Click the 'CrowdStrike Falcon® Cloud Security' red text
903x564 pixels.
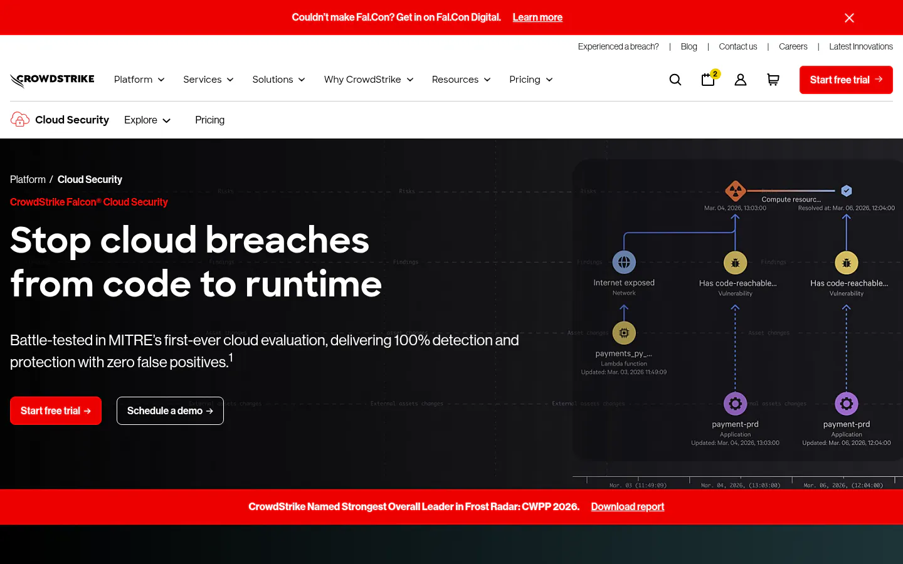click(89, 202)
